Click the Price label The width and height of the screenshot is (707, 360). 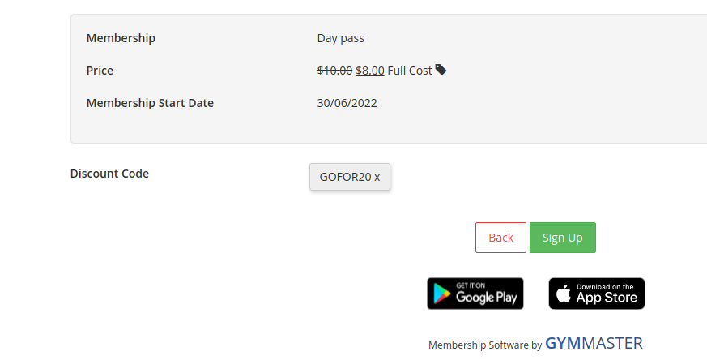(100, 71)
